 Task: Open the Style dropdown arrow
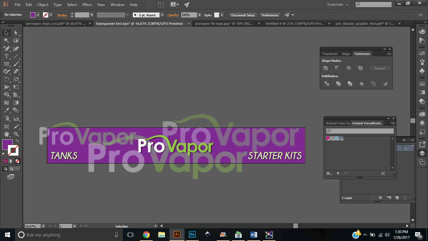pos(222,15)
